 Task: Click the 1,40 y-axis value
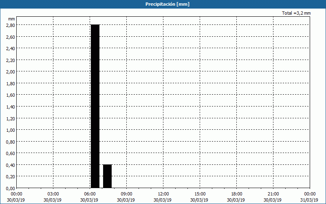(11, 107)
